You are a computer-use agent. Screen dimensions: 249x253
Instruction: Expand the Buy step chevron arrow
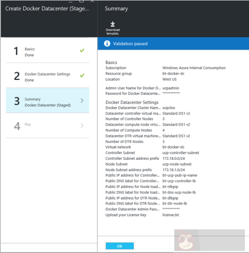coord(82,125)
